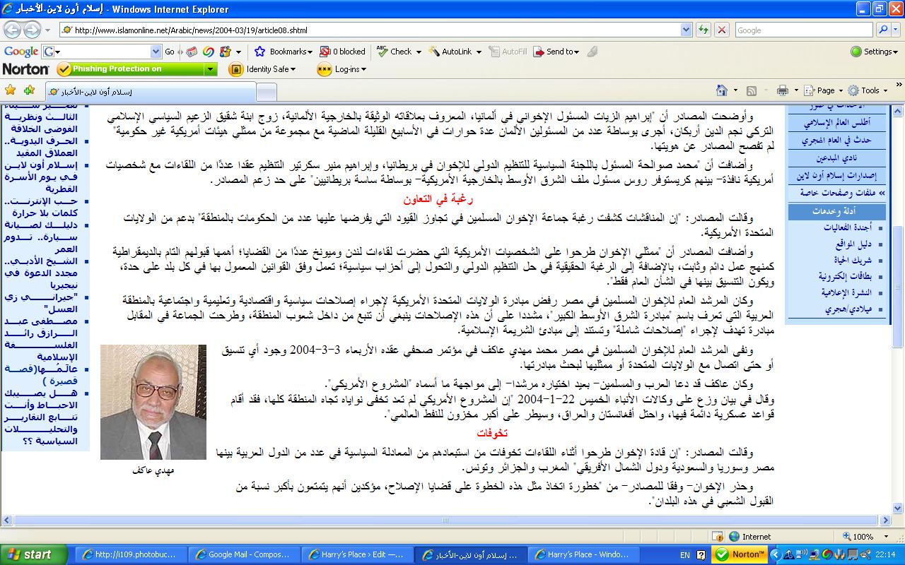Image resolution: width=905 pixels, height=565 pixels.
Task: Click the Add to Favorites icon
Action: tap(29, 90)
